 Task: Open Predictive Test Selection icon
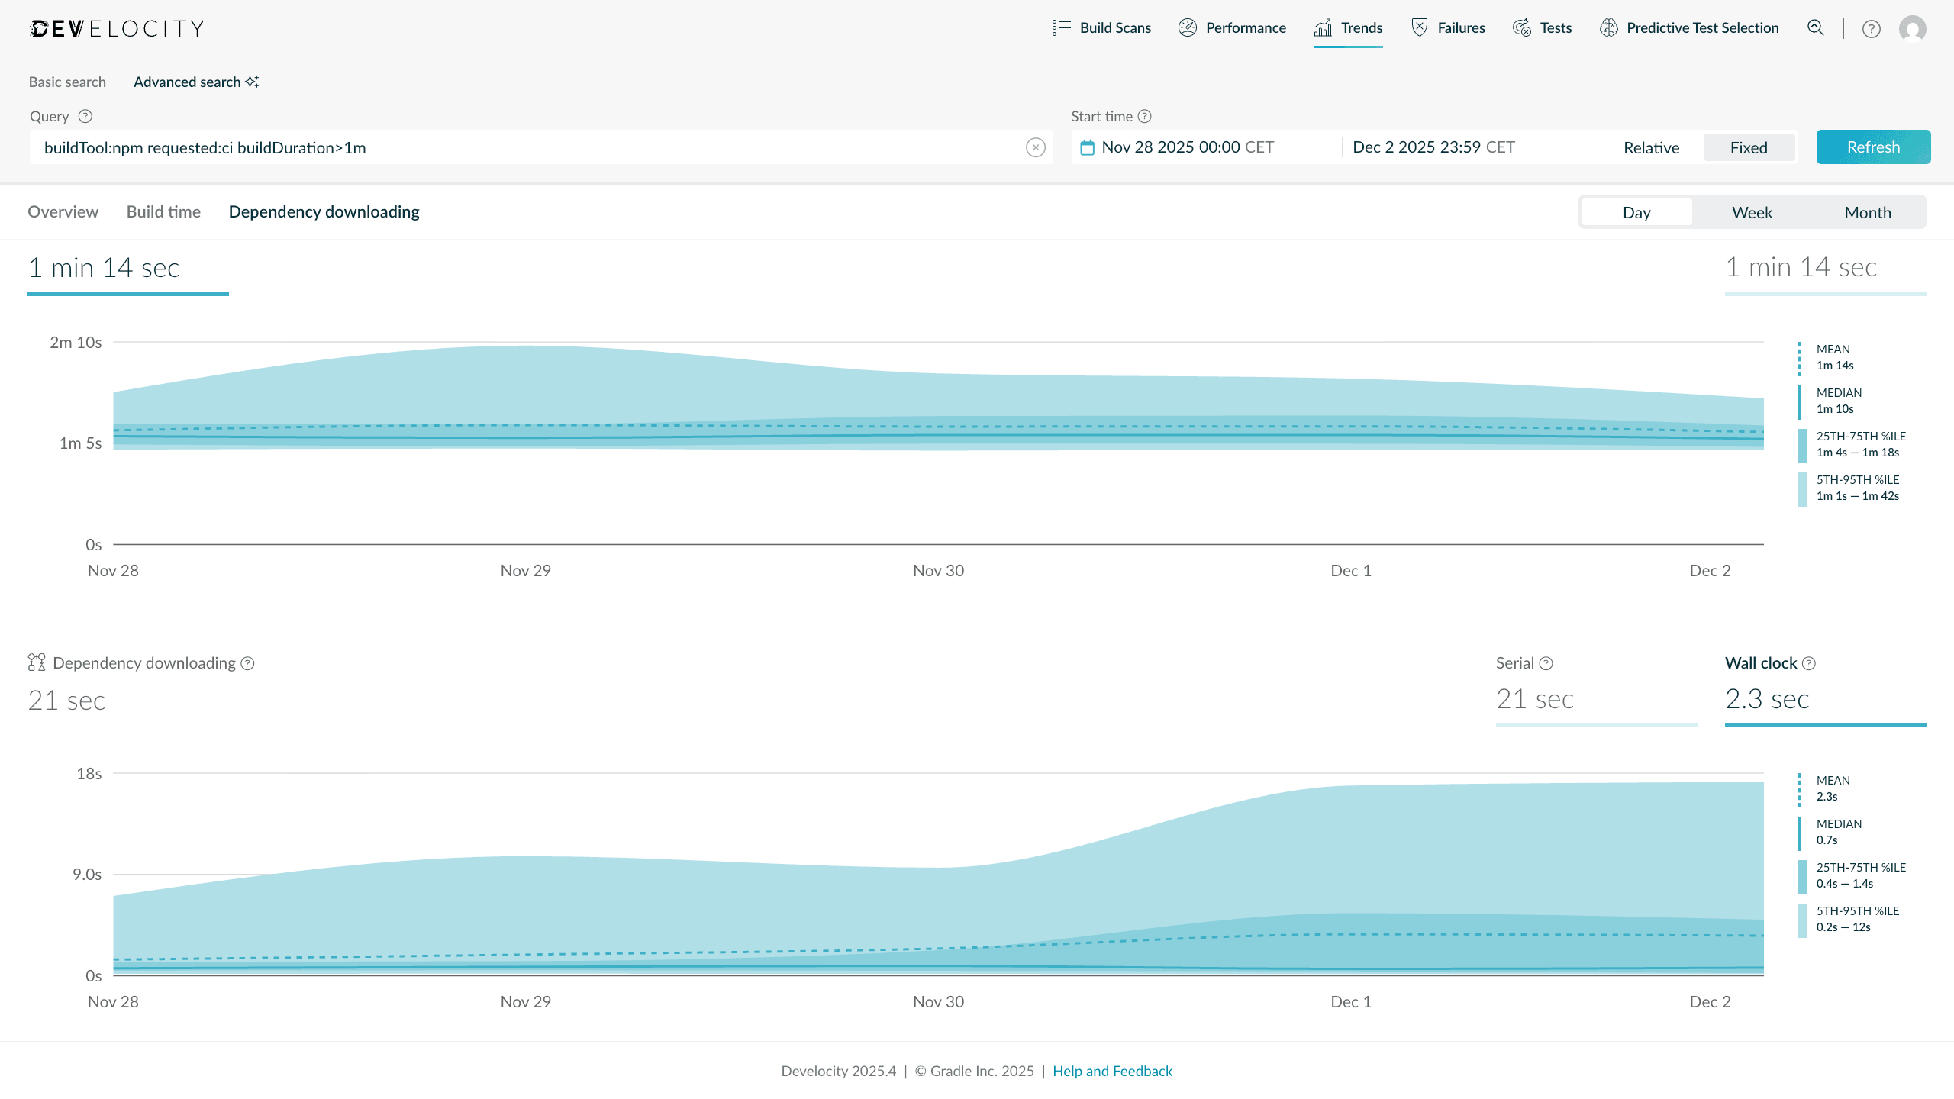tap(1607, 27)
